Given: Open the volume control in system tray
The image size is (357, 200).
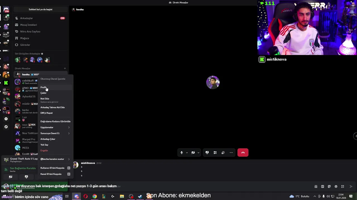Looking at the screenshot, I should [x=328, y=196].
